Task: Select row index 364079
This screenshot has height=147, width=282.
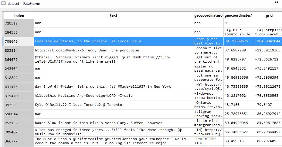Action: coord(19,60)
